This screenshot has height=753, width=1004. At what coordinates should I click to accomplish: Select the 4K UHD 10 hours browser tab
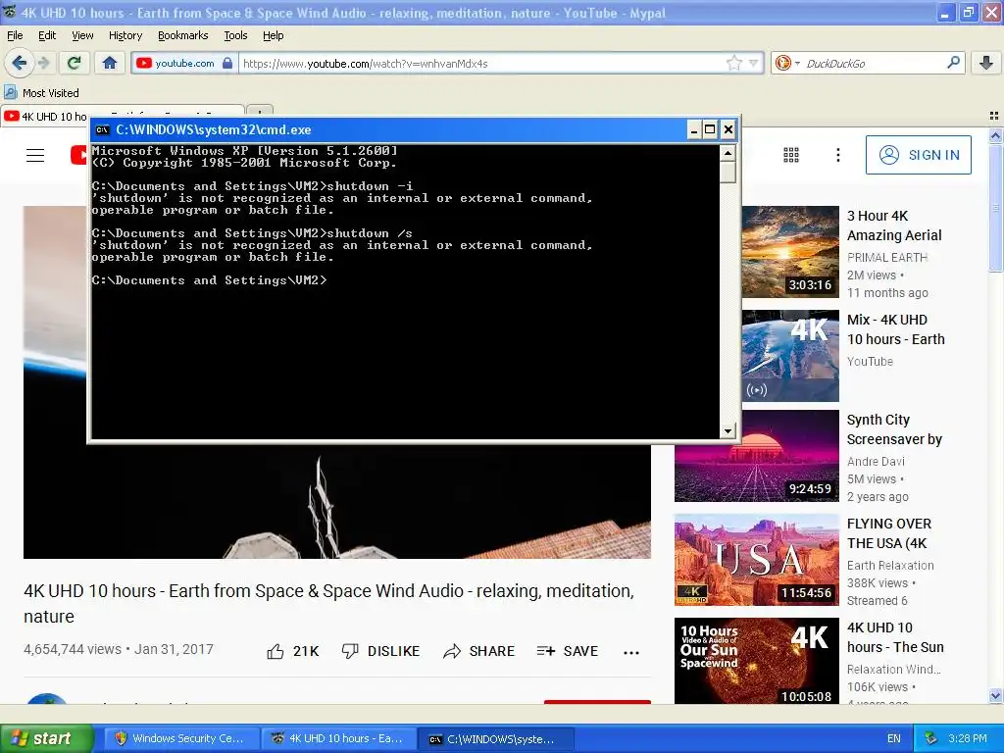[x=45, y=117]
